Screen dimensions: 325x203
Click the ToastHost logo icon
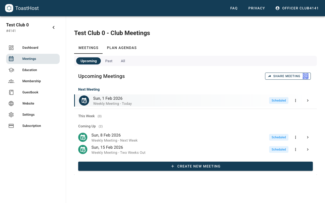(x=9, y=8)
